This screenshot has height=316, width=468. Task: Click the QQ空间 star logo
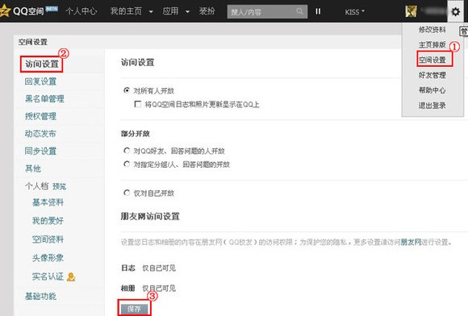pos(5,11)
